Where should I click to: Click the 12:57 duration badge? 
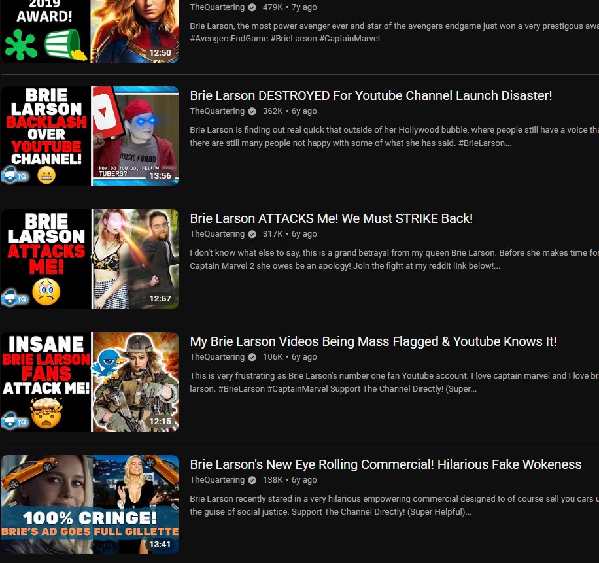pos(160,299)
